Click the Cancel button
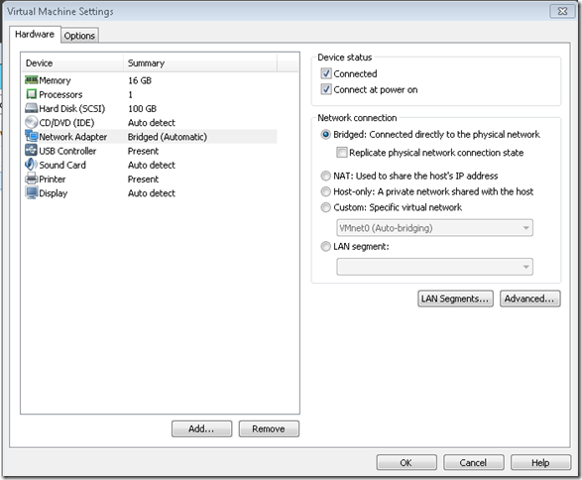The height and width of the screenshot is (480, 582). [x=474, y=462]
